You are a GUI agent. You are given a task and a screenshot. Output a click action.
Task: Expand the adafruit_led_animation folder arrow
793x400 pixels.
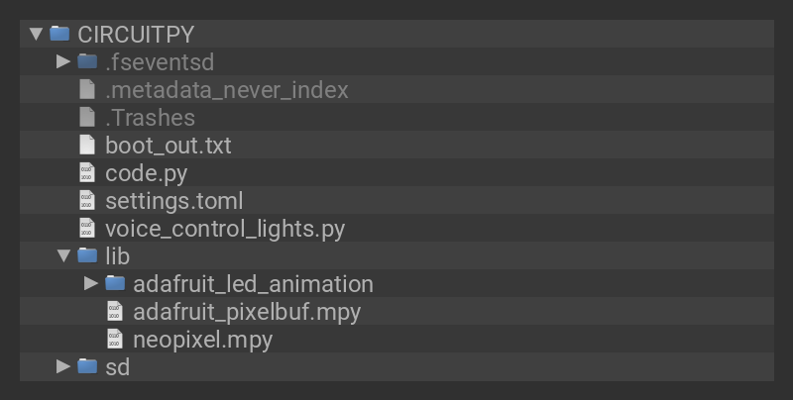click(91, 284)
